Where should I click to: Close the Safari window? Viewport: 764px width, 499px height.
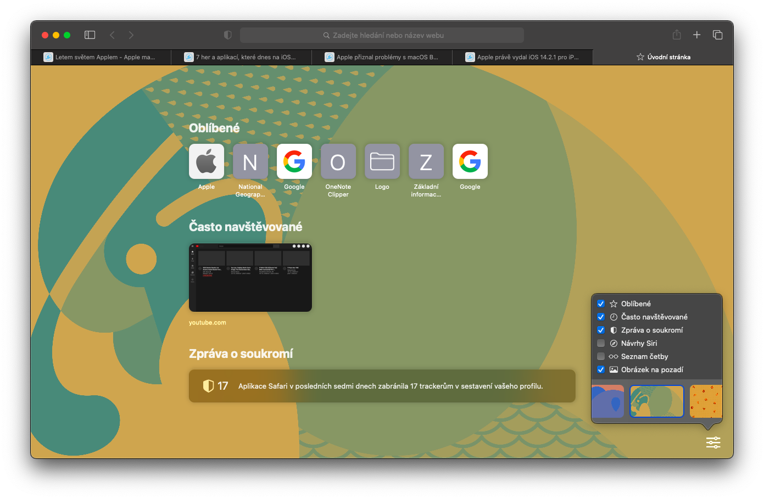pyautogui.click(x=45, y=35)
